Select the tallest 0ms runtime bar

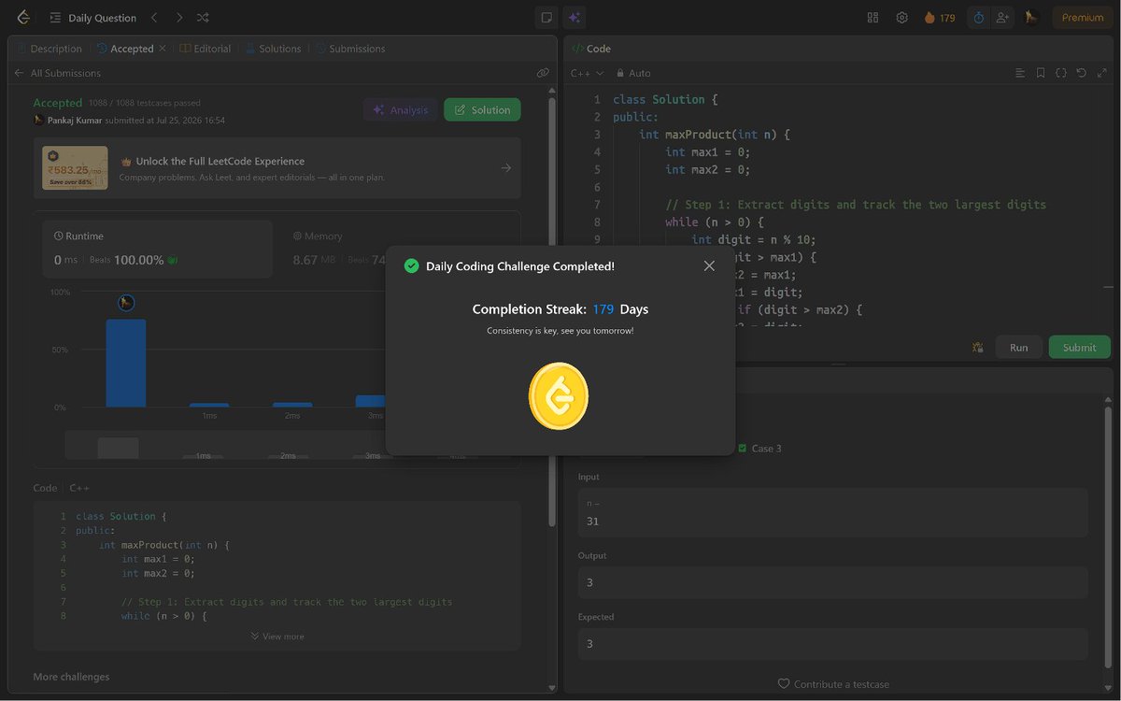[x=125, y=363]
